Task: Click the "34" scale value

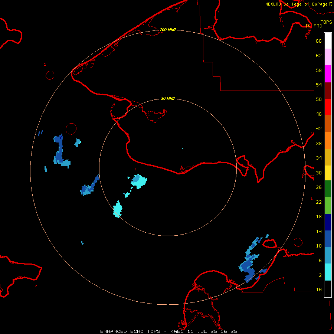Action: [319, 158]
